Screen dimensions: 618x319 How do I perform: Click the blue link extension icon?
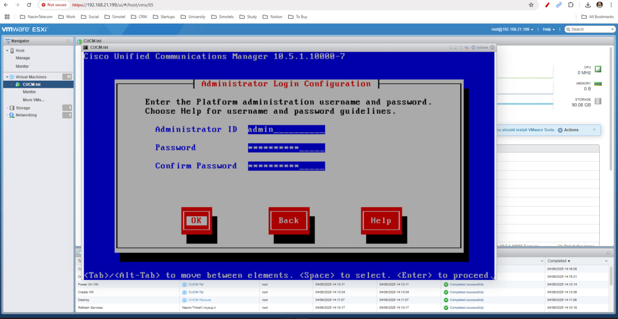[559, 5]
